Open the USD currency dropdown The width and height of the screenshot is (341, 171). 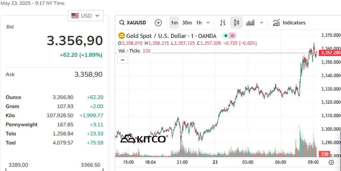click(86, 16)
